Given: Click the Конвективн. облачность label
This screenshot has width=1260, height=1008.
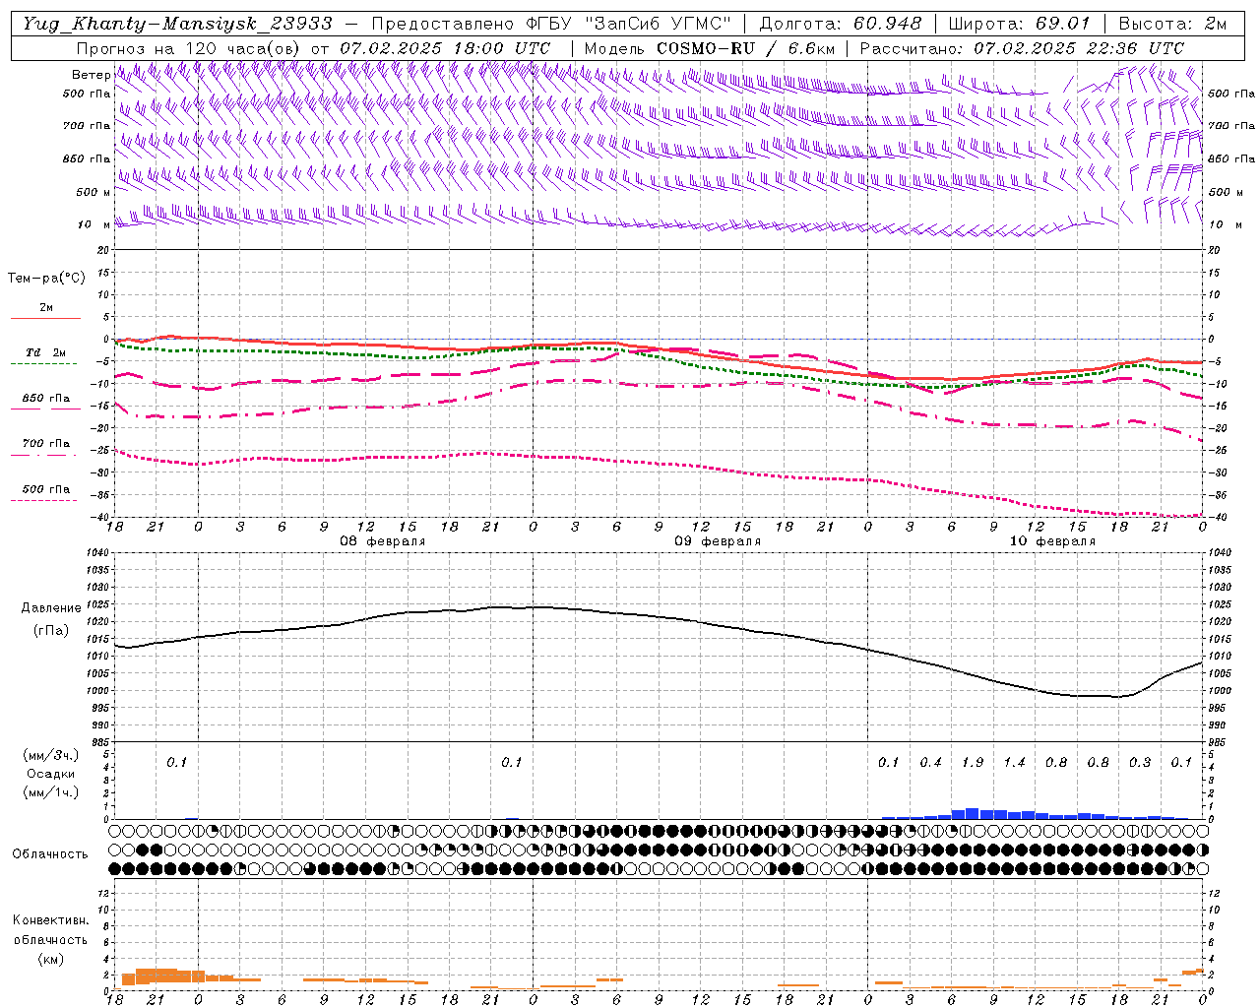Looking at the screenshot, I should (50, 930).
